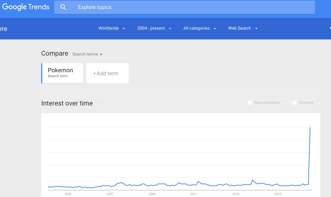This screenshot has height=197, width=331.
Task: Open help icon beside Interest over time
Action: (101, 104)
